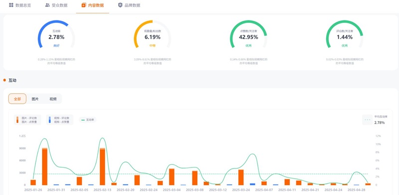The image size is (399, 195).
Task: Click the 9000 left axis label
Action: (22, 148)
